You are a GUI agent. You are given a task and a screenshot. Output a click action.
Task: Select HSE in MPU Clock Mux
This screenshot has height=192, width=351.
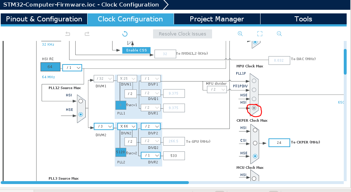[x=254, y=99]
